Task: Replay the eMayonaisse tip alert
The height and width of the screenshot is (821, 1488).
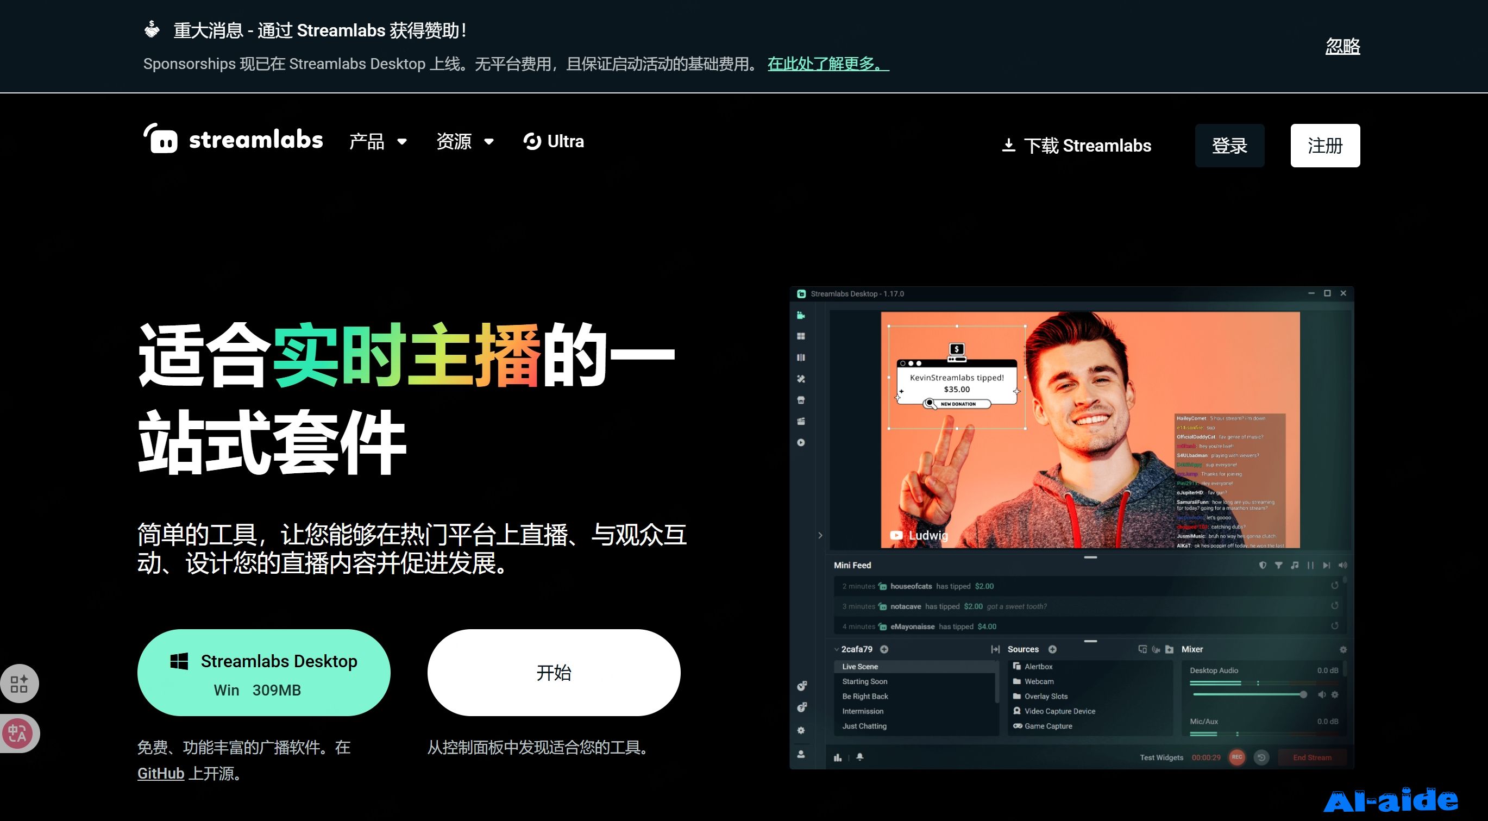Action: point(1335,626)
